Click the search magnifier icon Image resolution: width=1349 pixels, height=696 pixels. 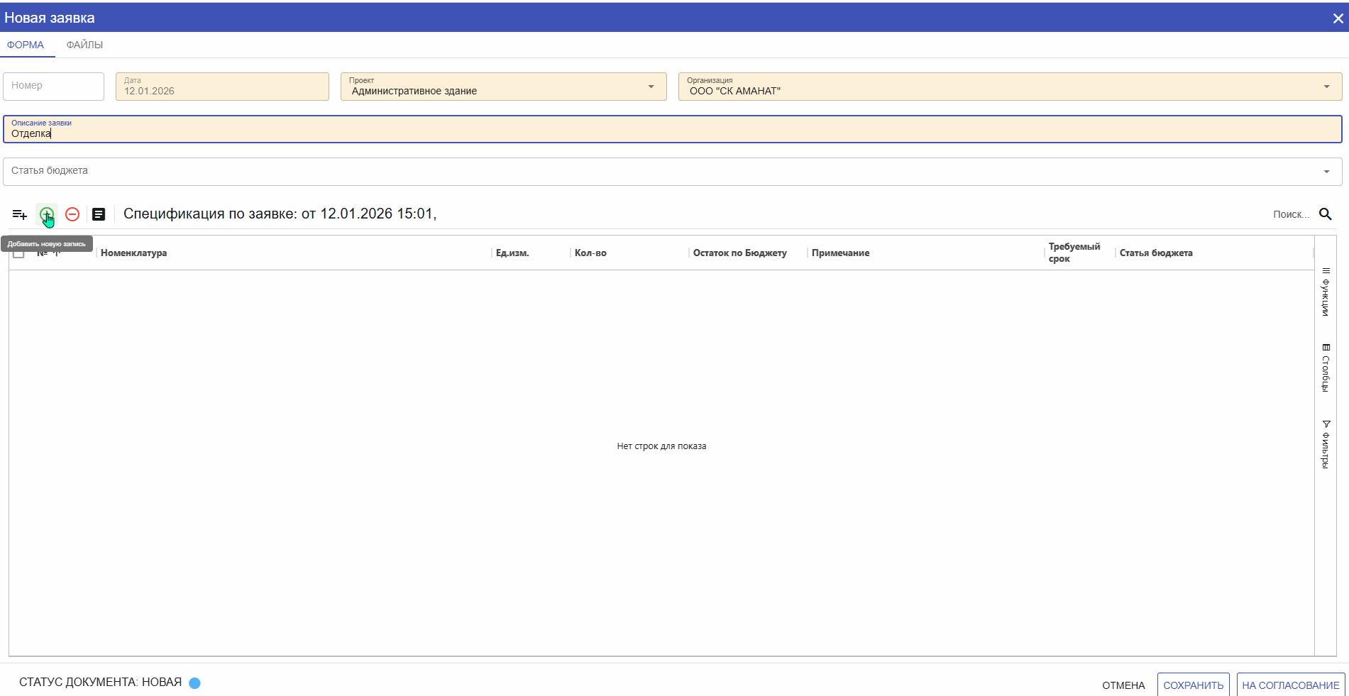[1325, 214]
